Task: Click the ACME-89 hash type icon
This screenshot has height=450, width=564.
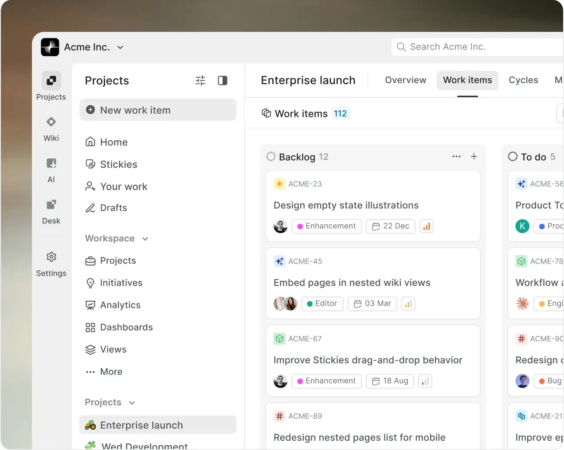Action: point(279,416)
